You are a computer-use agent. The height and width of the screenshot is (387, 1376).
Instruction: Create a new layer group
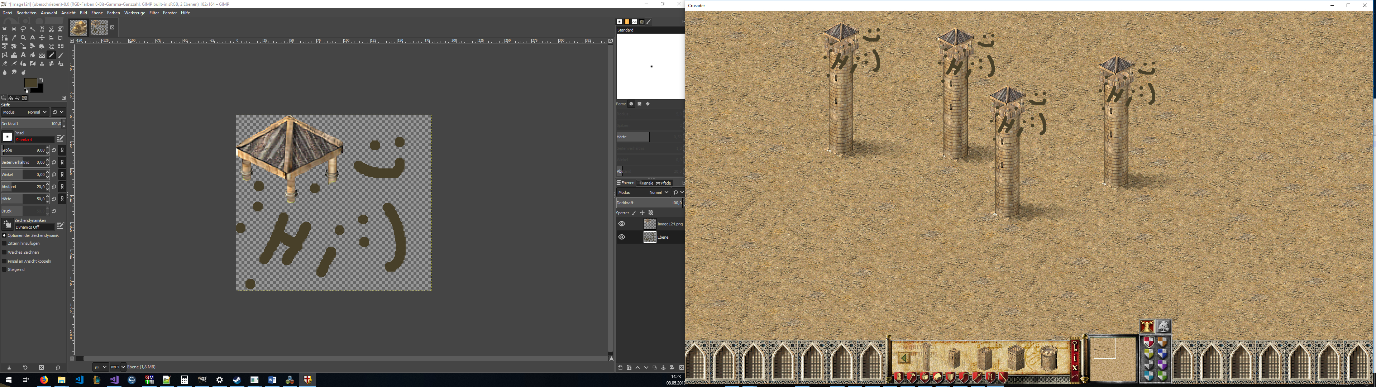pos(629,368)
